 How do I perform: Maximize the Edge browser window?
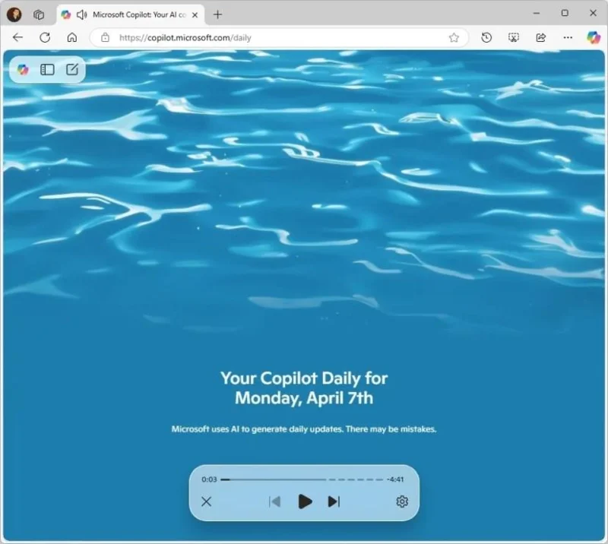coord(565,13)
